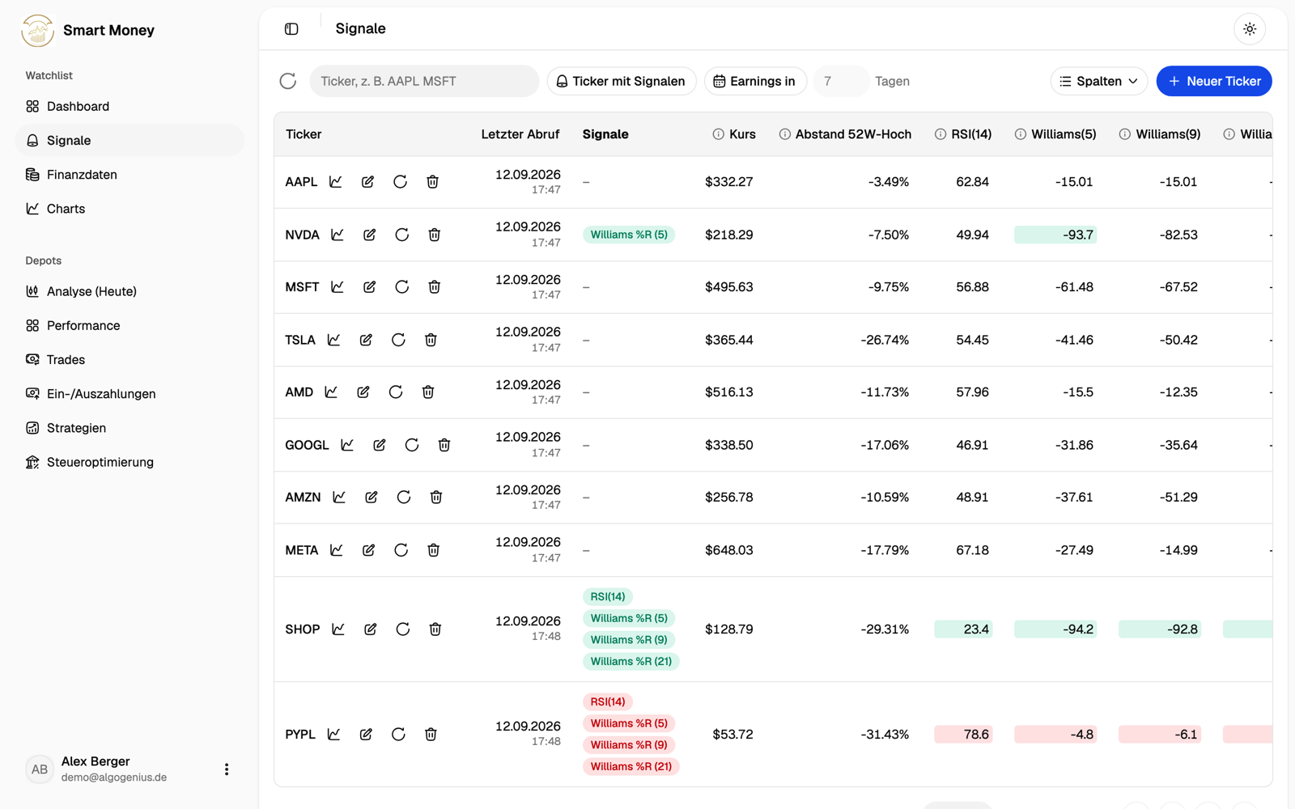Reload all tickers with the refresh icon

pyautogui.click(x=288, y=81)
